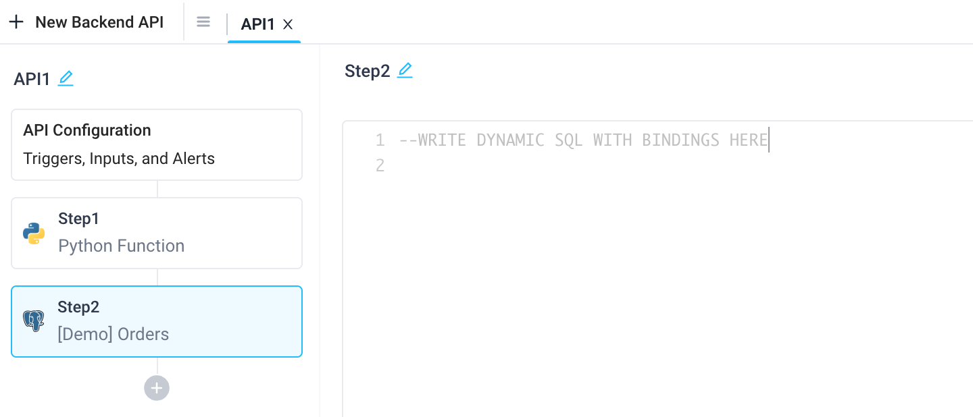973x417 pixels.
Task: Select the Step2 Demo Orders block
Action: [x=156, y=321]
